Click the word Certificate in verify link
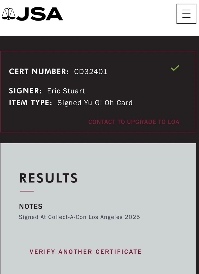The width and height of the screenshot is (199, 274). click(119, 252)
